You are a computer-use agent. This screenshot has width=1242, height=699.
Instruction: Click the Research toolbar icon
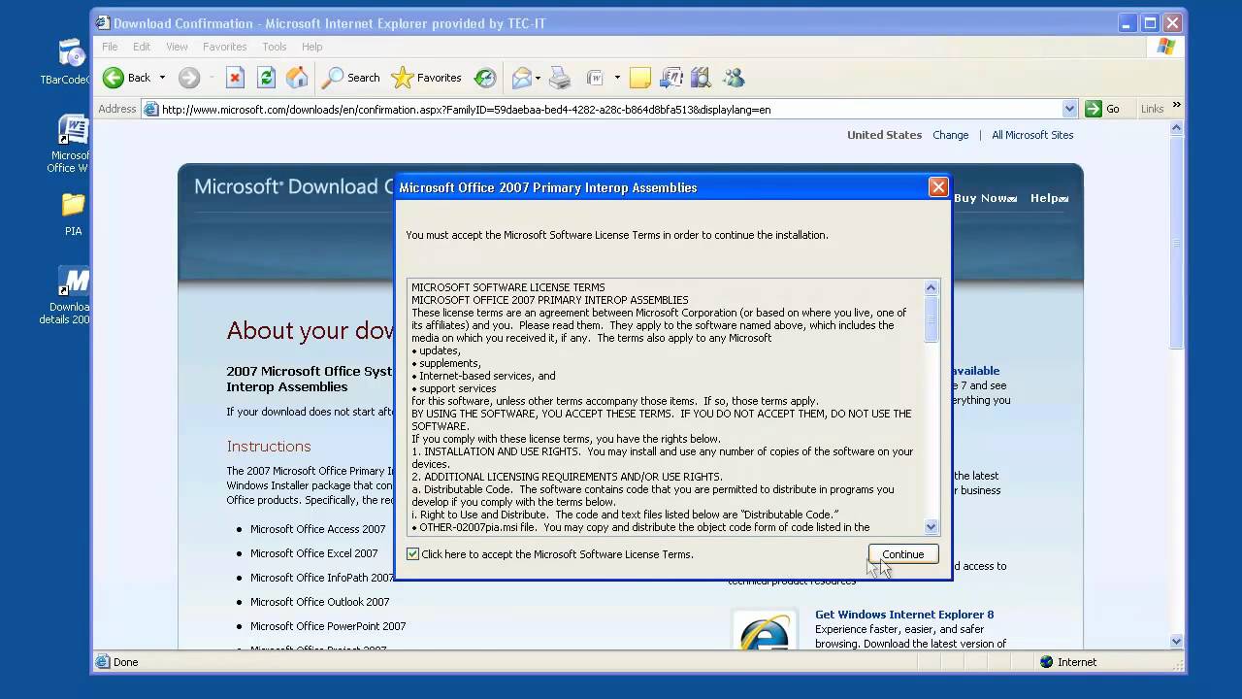click(x=701, y=78)
